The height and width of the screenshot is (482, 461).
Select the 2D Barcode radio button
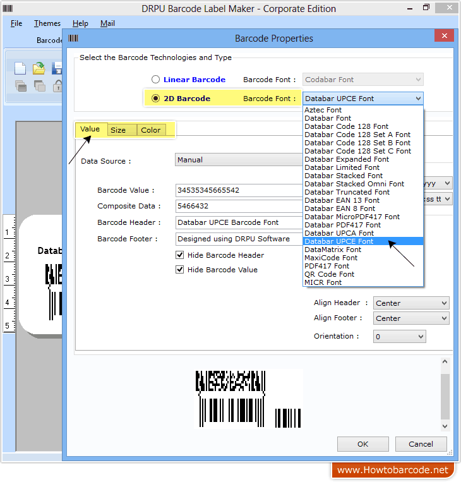tap(155, 99)
